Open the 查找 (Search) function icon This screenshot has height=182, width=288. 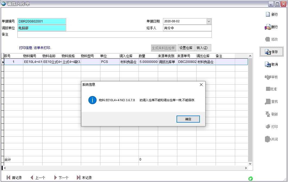click(271, 102)
